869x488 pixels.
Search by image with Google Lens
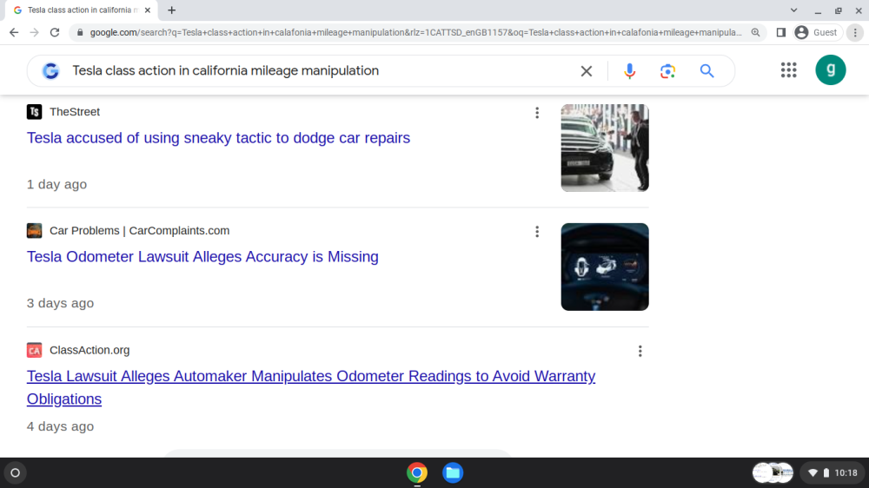(667, 71)
